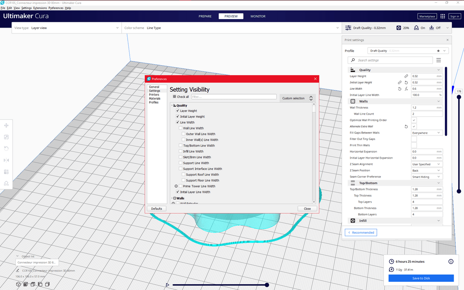Toggle the Check all checkbox

tap(174, 97)
